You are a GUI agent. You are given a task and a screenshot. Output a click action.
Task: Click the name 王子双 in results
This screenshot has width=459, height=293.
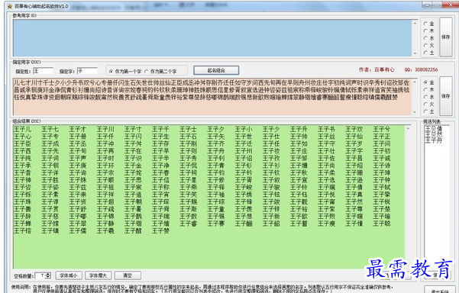[354, 129]
